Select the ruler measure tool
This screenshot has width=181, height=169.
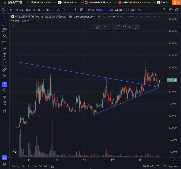pyautogui.click(x=5, y=70)
